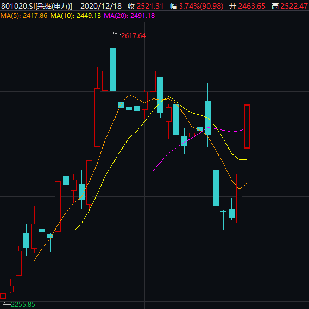Click the arrow pointing to 2255.85 low
The width and height of the screenshot is (309, 309).
click(7, 305)
